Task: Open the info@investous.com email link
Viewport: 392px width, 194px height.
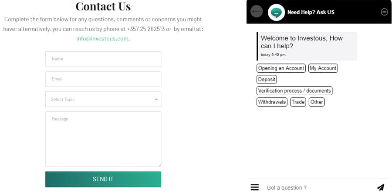Action: 102,39
